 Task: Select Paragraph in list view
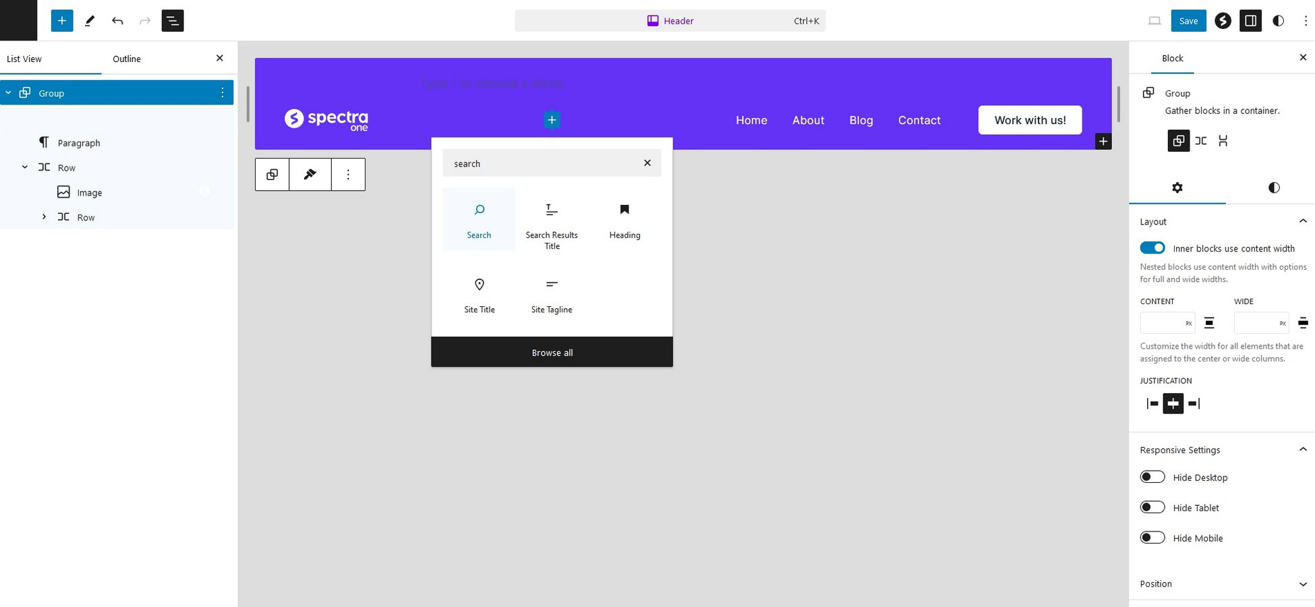(x=79, y=143)
